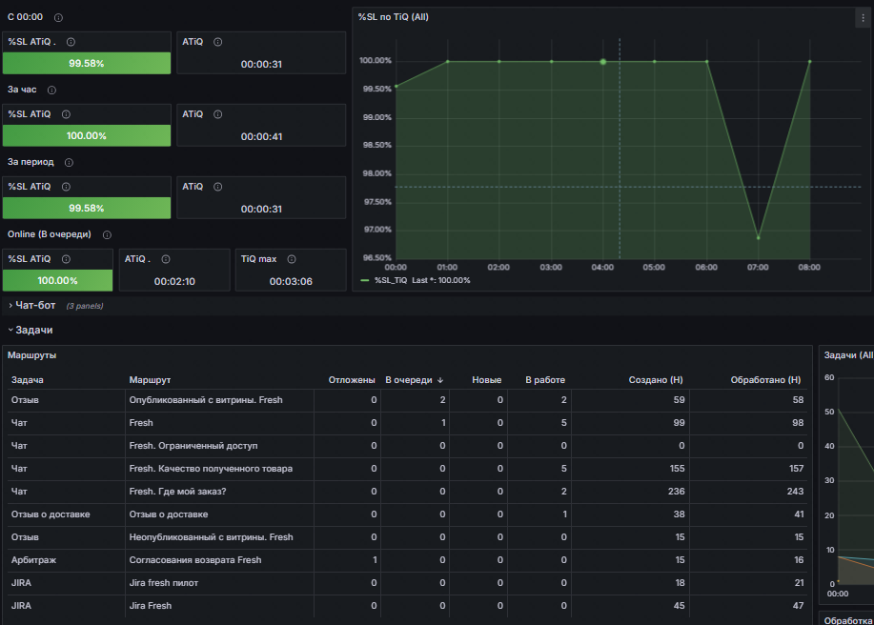The width and height of the screenshot is (874, 625).
Task: Click info icon next to 'С 00:00'
Action: 58,18
